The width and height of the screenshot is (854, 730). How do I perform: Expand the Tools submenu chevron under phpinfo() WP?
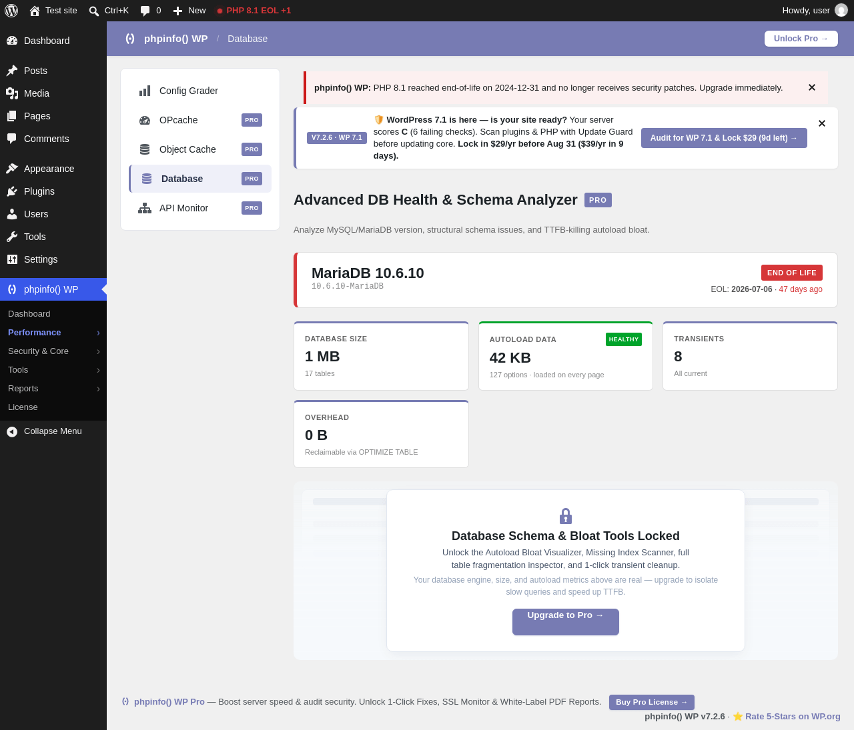click(98, 370)
